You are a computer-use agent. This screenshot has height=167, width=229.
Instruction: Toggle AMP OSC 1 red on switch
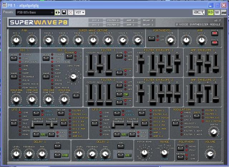point(215,34)
